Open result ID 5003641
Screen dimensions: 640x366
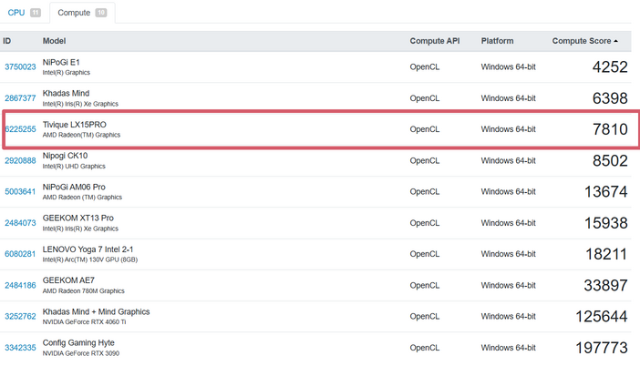click(x=20, y=191)
